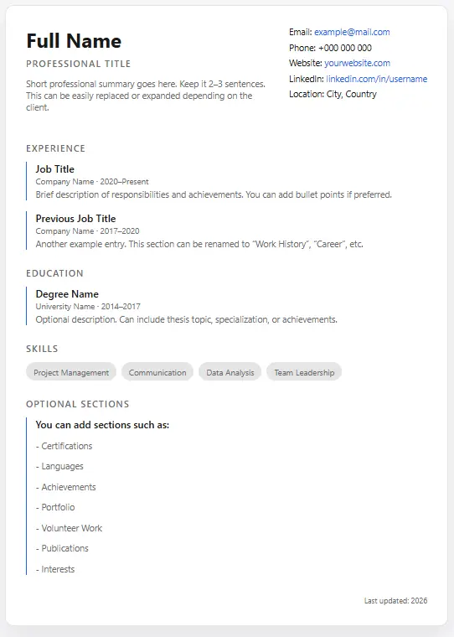
Task: Click the Phone: +000 000 000 line
Action: 330,48
